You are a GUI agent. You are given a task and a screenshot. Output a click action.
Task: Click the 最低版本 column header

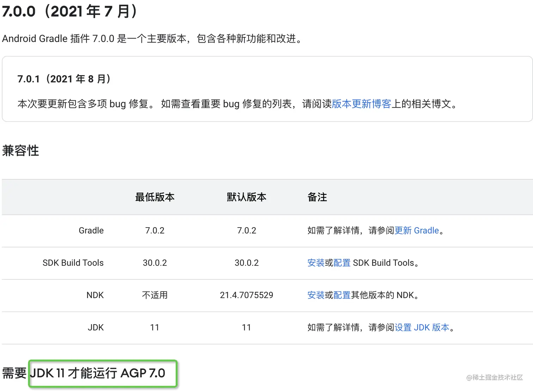coord(155,197)
